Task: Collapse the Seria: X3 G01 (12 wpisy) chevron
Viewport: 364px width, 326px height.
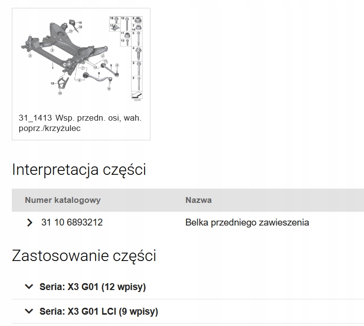Action: pyautogui.click(x=29, y=287)
